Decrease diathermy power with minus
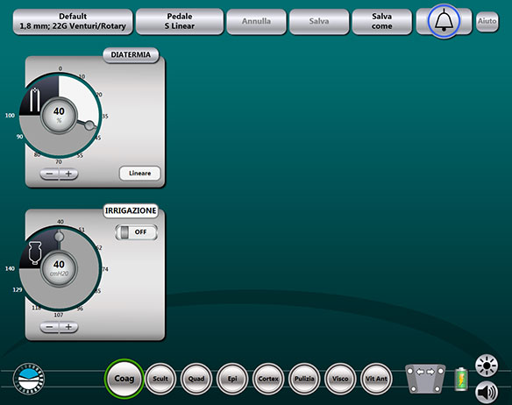Viewport: 512px width, 405px height. (x=50, y=174)
